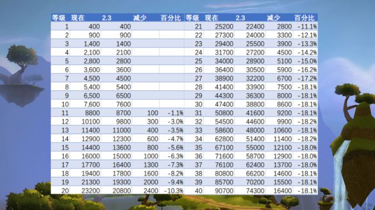
Task: Click the 17800 cell
Action: tap(122, 173)
